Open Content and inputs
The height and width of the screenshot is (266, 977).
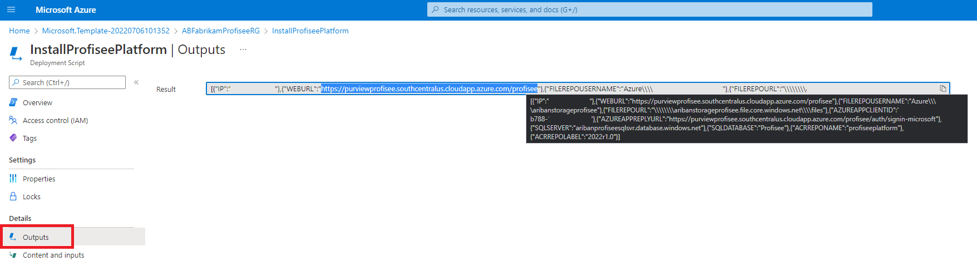[53, 255]
